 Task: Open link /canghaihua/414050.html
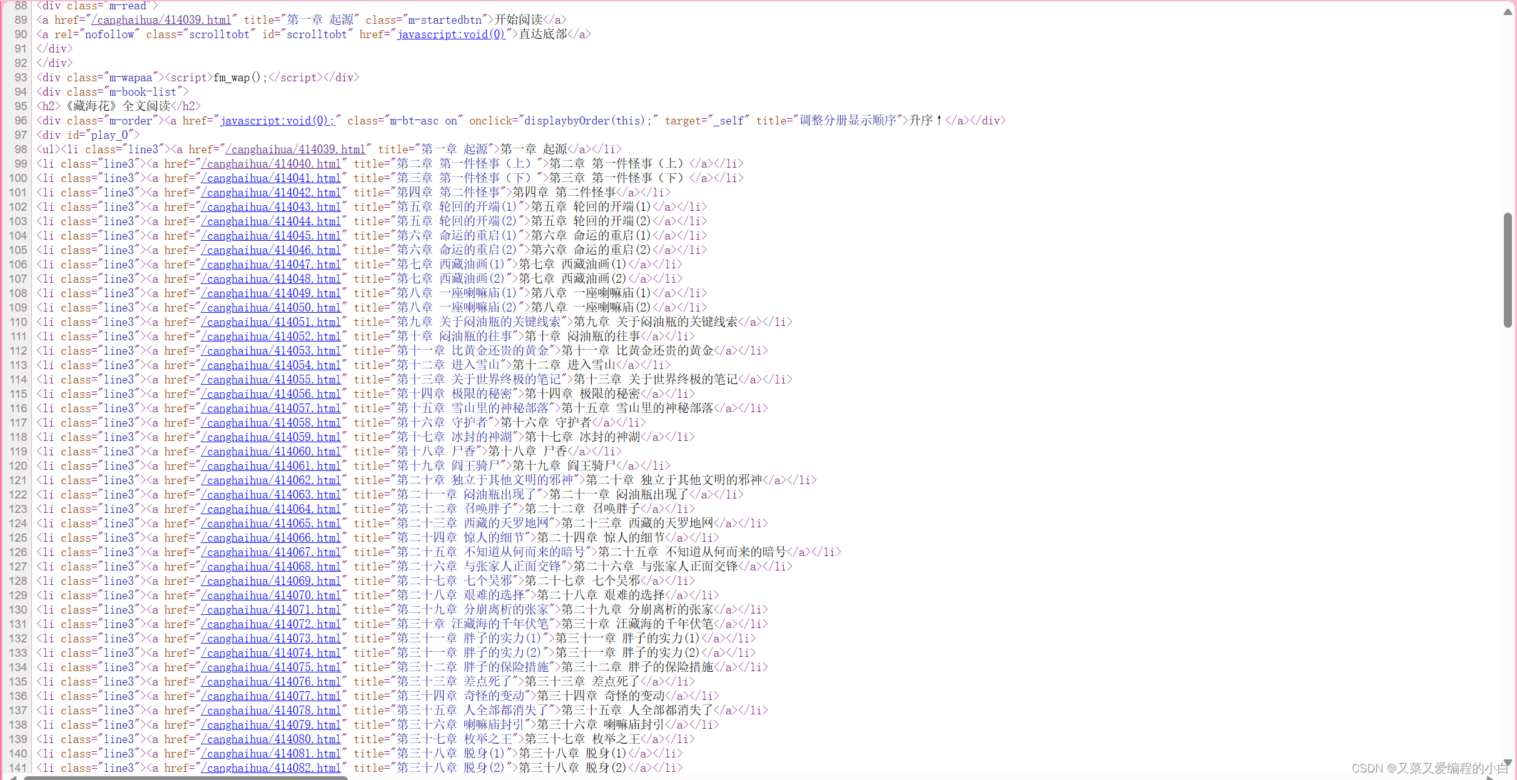(271, 308)
